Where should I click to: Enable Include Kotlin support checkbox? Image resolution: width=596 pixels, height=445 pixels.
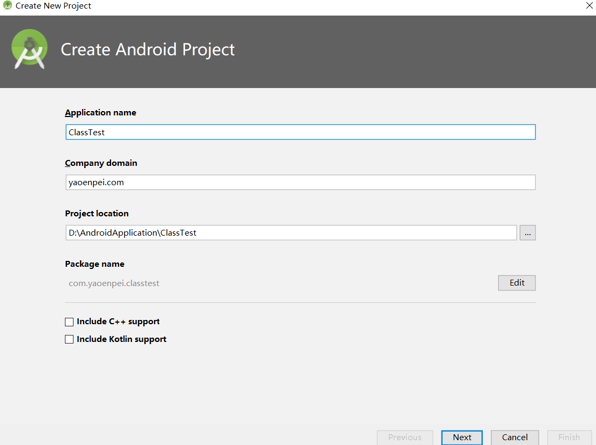[x=69, y=339]
